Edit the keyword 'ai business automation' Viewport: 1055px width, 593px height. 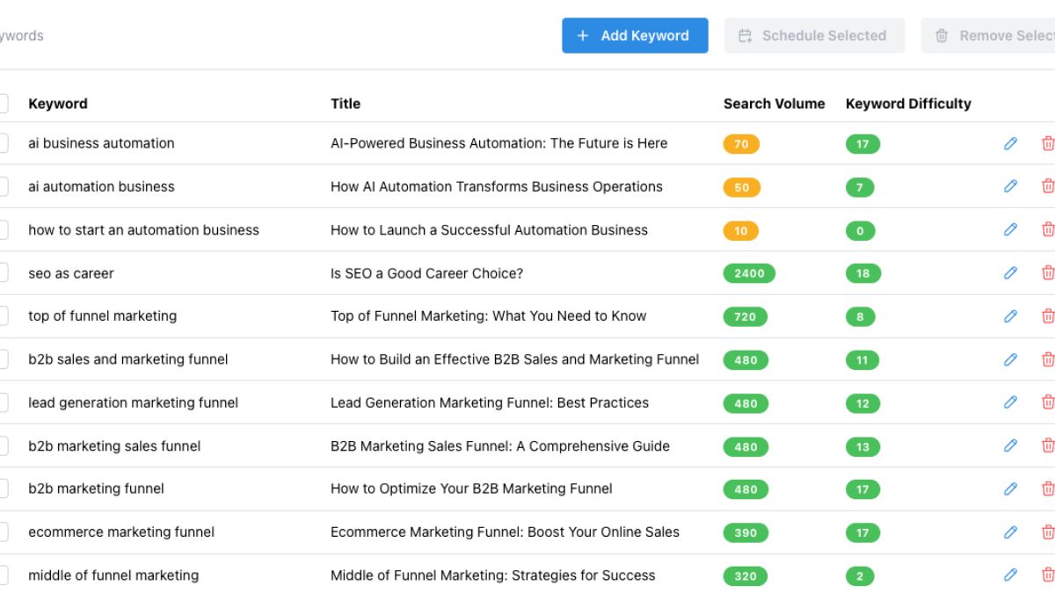[1009, 143]
